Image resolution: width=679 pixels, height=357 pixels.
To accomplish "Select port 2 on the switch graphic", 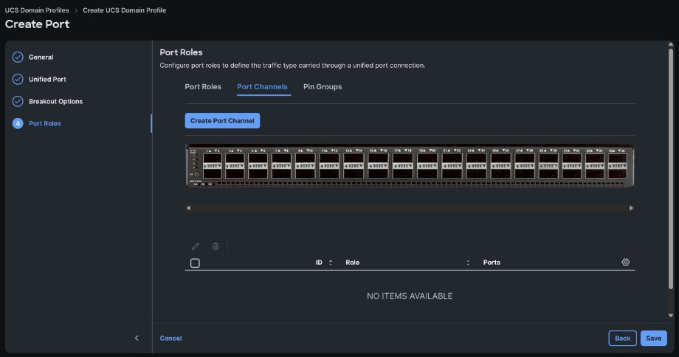I will 213,174.
